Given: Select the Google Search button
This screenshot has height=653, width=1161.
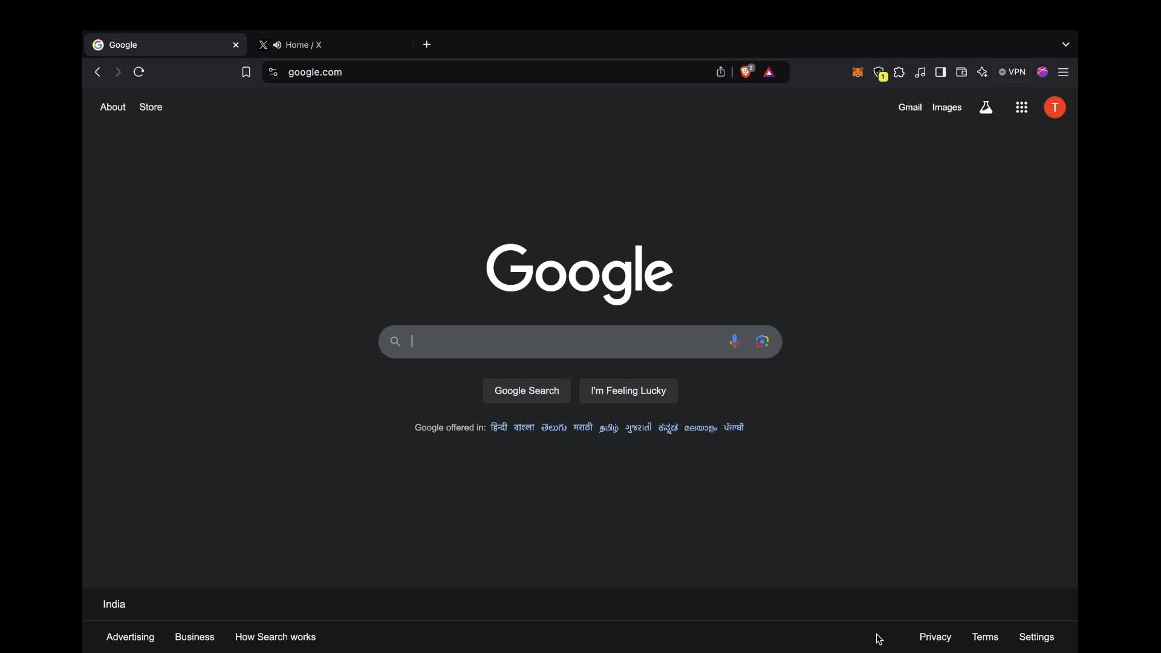Looking at the screenshot, I should 526,391.
